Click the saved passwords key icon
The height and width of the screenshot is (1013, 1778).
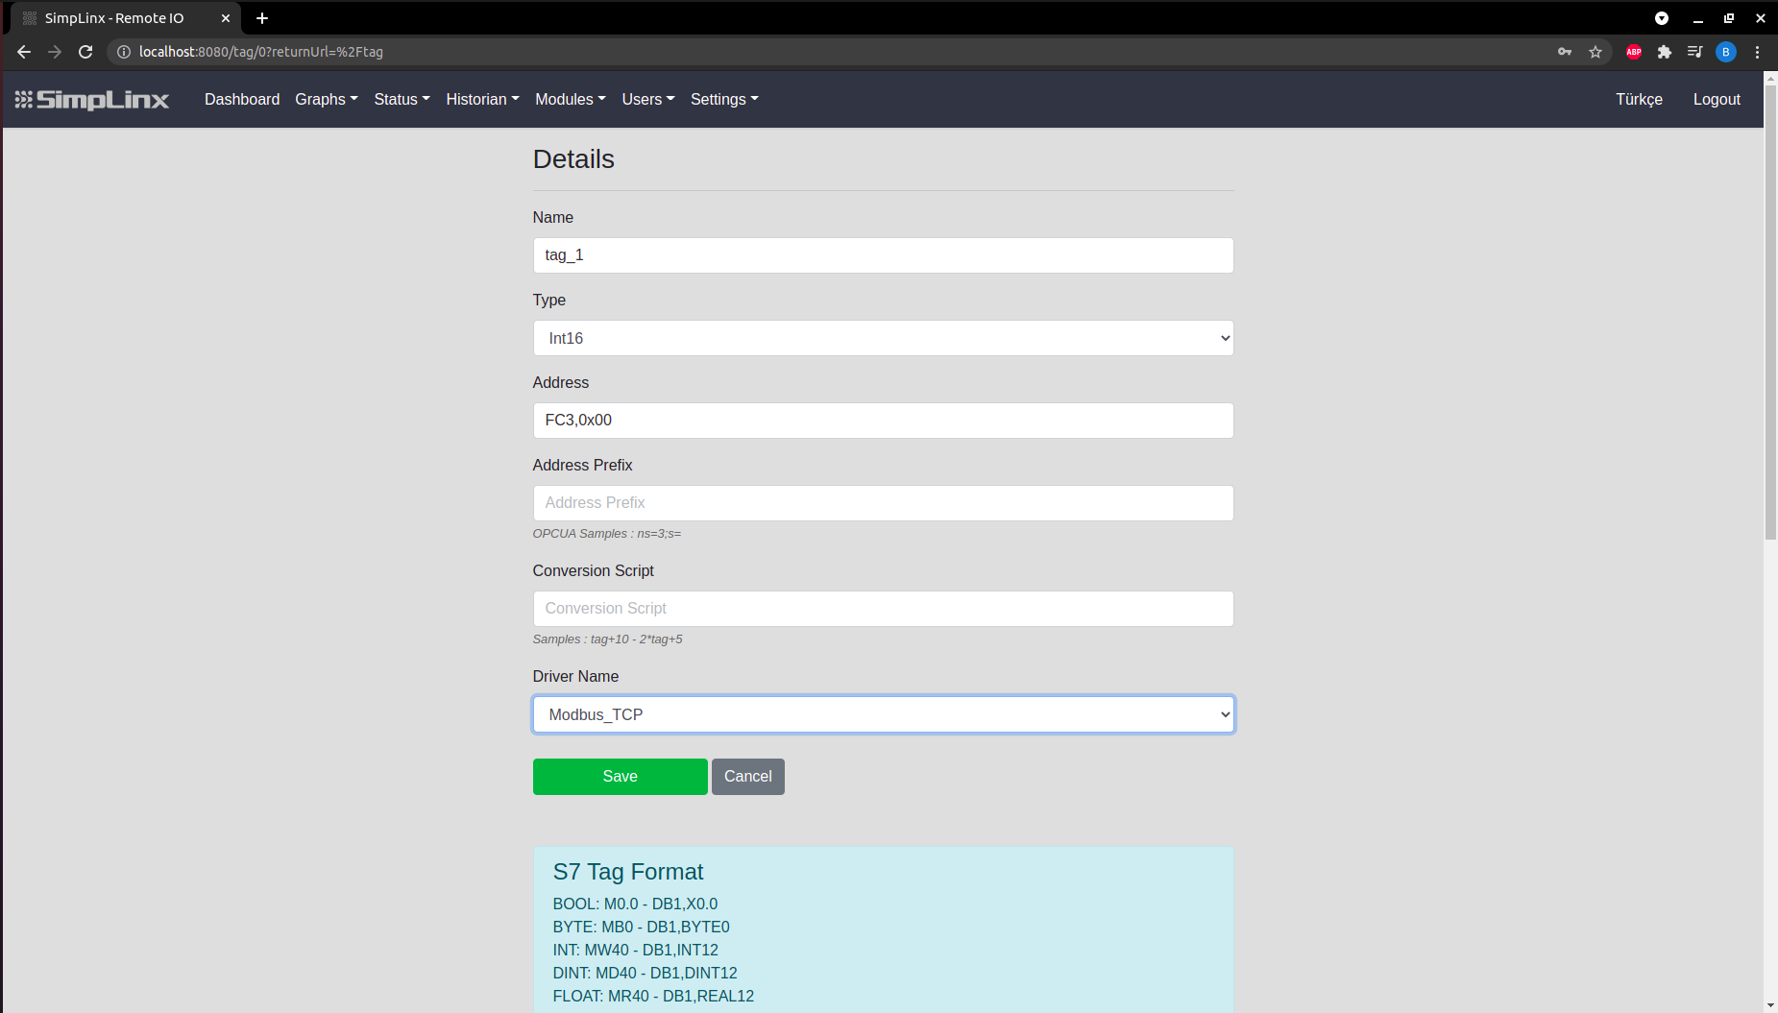[1565, 52]
